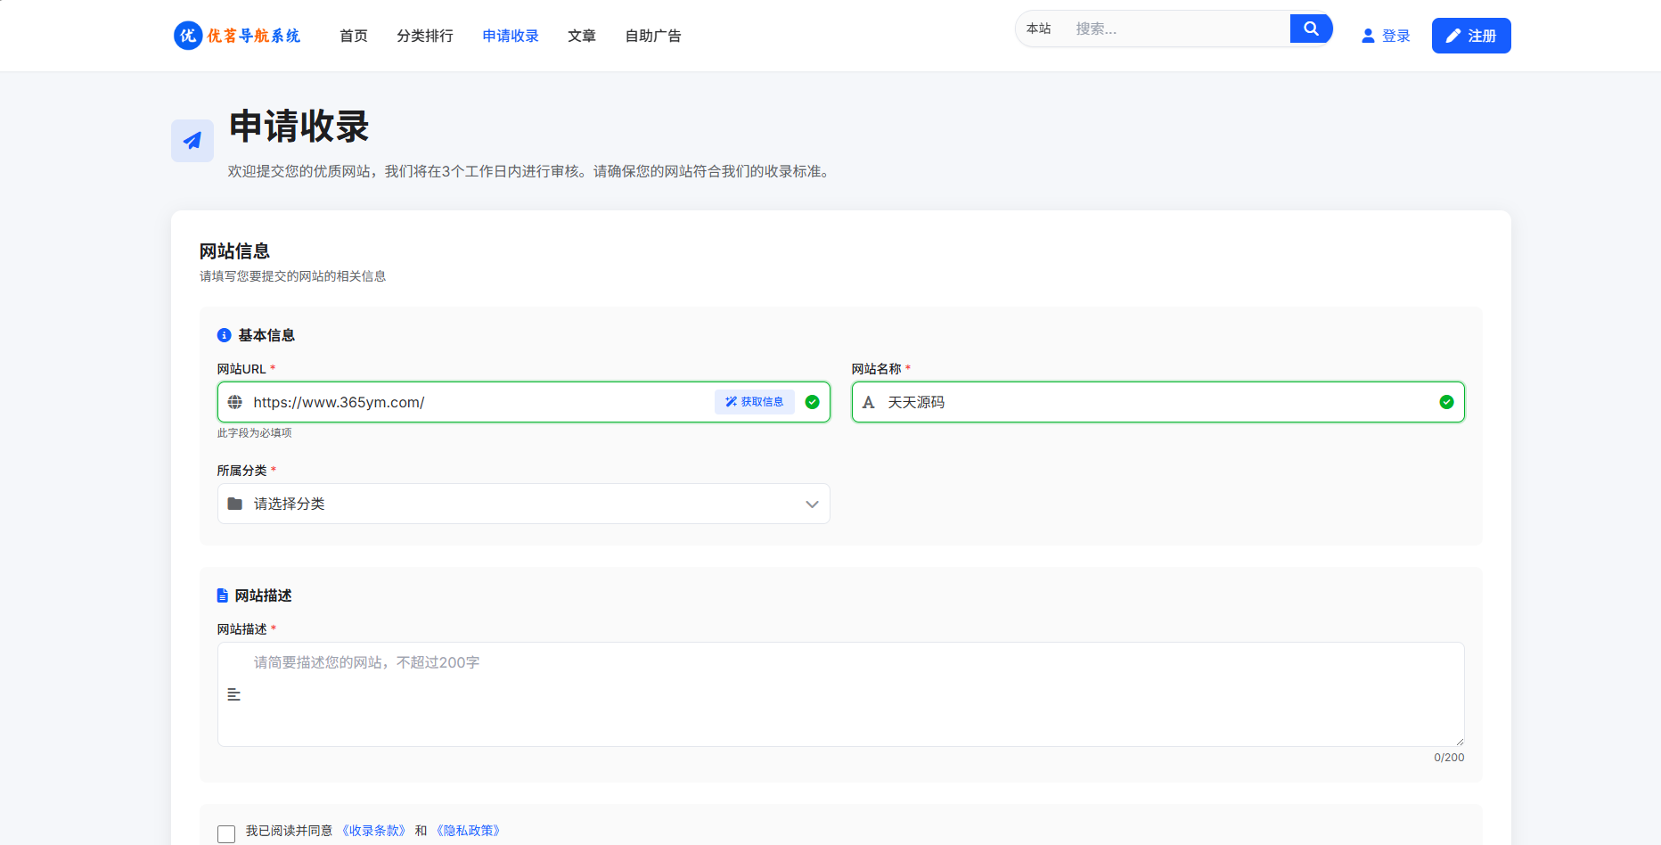1661x845 pixels.
Task: Click the magnifier search button
Action: pos(1311,29)
